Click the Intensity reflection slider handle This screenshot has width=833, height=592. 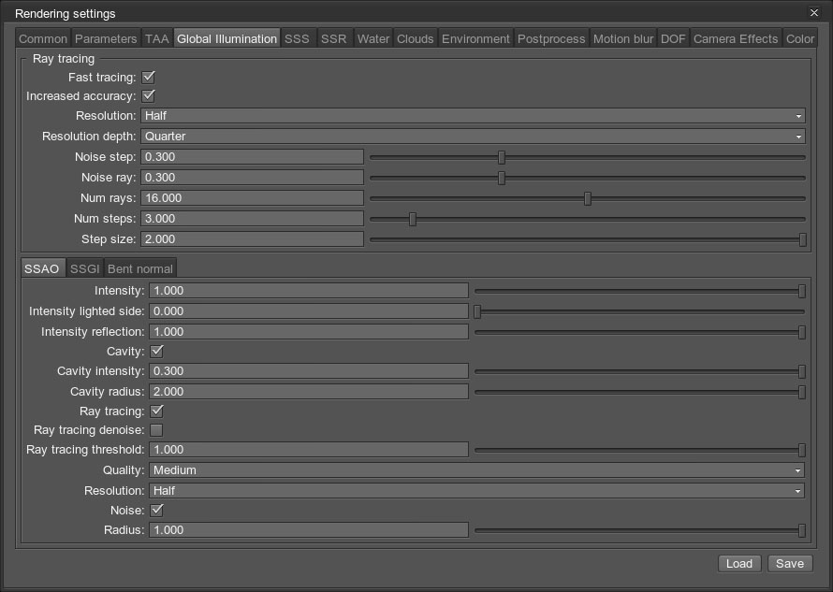tap(802, 332)
